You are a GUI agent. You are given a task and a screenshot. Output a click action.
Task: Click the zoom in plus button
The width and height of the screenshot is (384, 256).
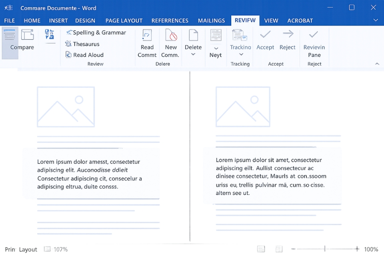[357, 249]
